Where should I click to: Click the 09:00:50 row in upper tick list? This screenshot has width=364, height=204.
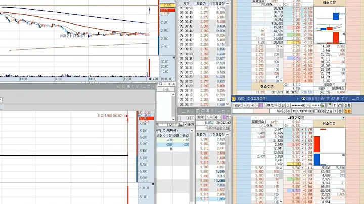pyautogui.click(x=202, y=8)
